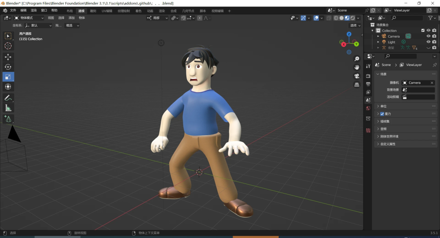Image resolution: width=440 pixels, height=238 pixels.
Task: Click the Toggle Camera View icon
Action: pos(357,76)
